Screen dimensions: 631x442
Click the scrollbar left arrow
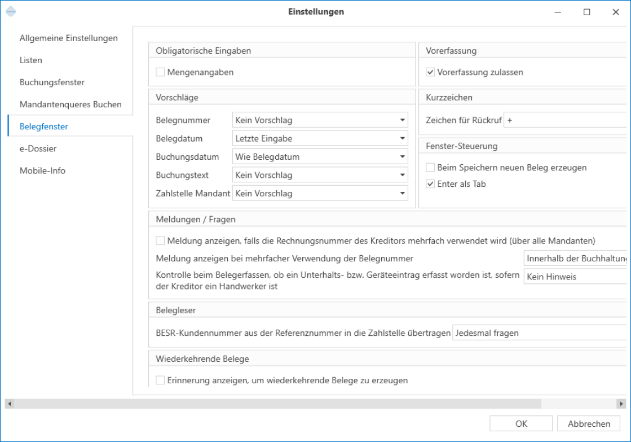[10, 403]
